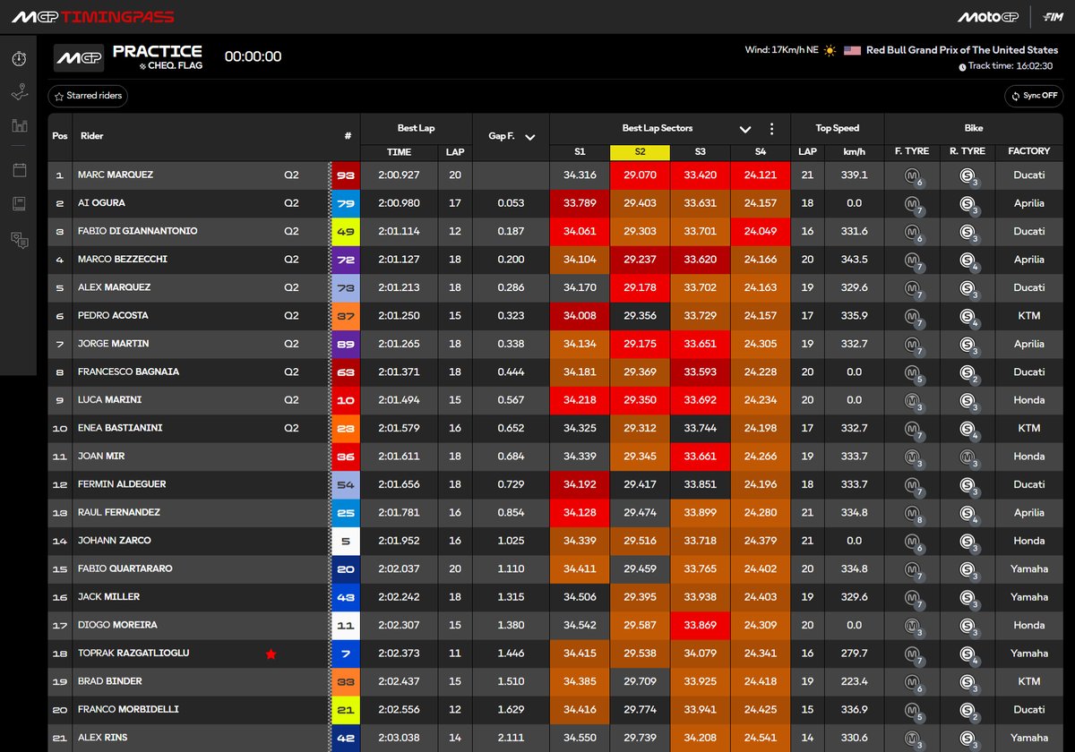Click the Rider column header
The height and width of the screenshot is (752, 1075).
(x=91, y=136)
